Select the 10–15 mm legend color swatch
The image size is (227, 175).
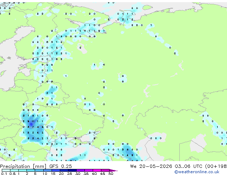coord(48,170)
